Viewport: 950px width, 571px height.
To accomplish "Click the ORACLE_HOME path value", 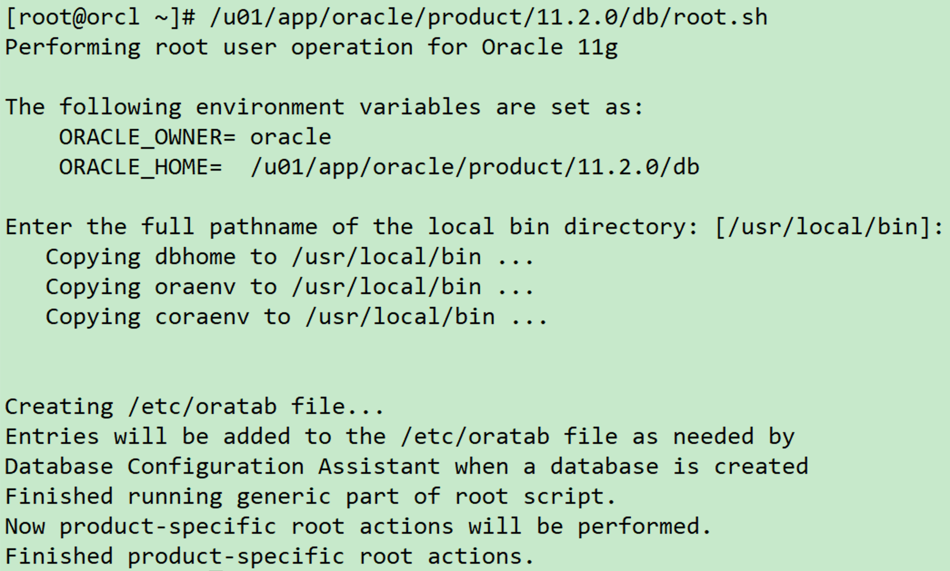I will click(x=475, y=167).
